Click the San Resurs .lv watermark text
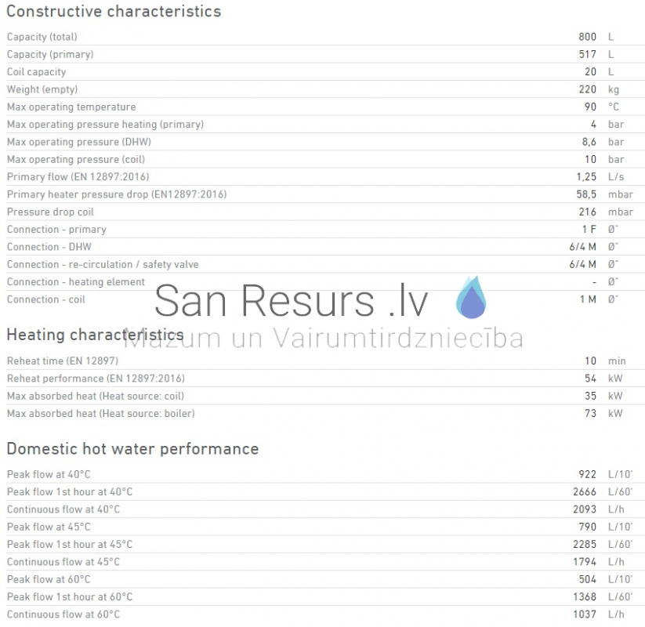The image size is (645, 627). pyautogui.click(x=292, y=301)
